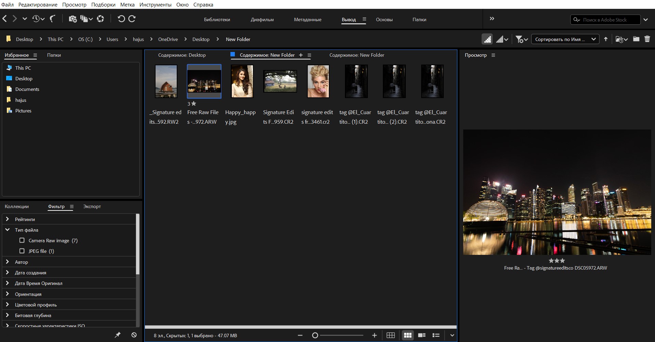Click the Go back arrow

(x=5, y=19)
